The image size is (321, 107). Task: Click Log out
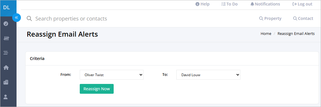tap(302, 4)
